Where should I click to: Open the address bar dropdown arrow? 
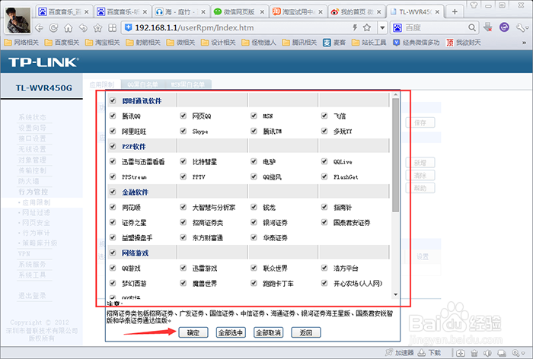pyautogui.click(x=382, y=28)
